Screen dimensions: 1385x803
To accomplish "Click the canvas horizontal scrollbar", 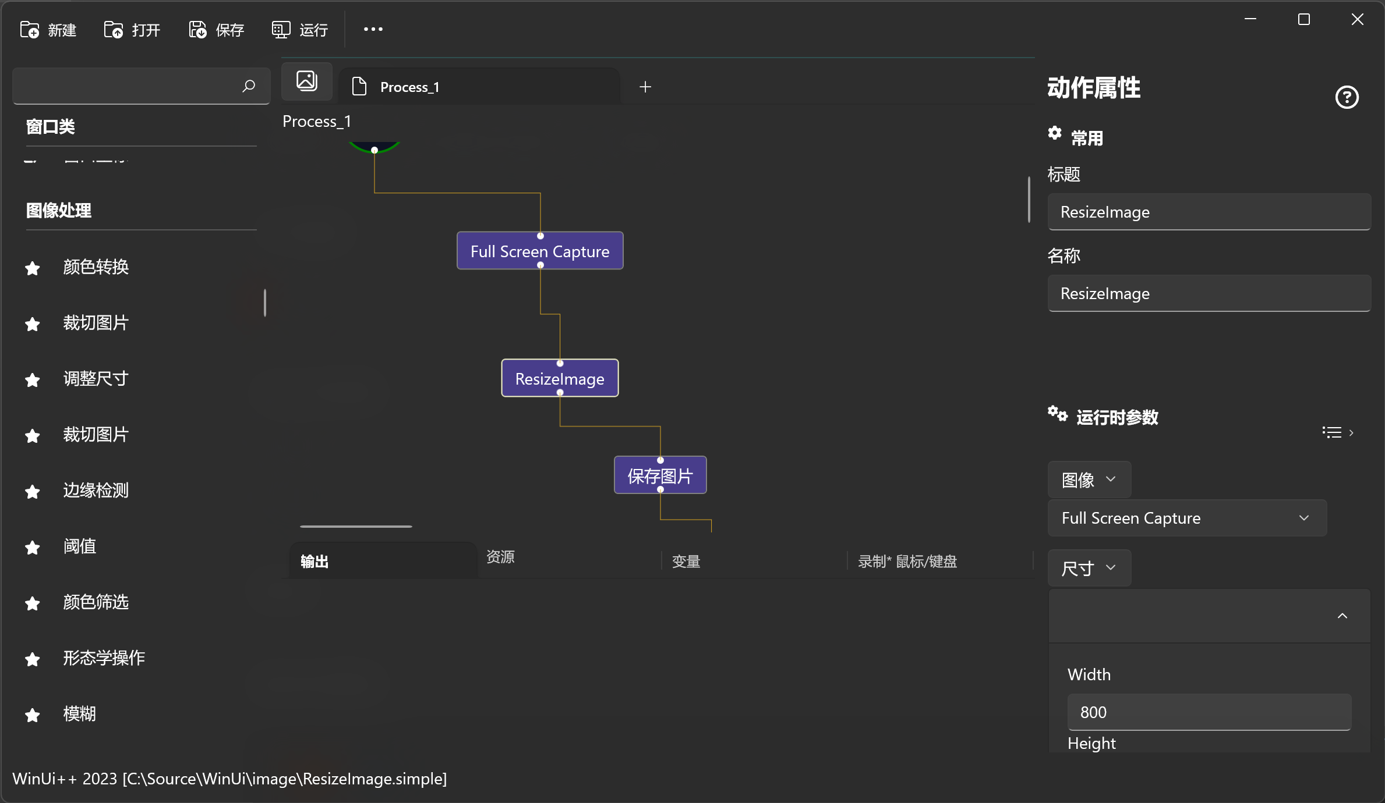I will 356,527.
